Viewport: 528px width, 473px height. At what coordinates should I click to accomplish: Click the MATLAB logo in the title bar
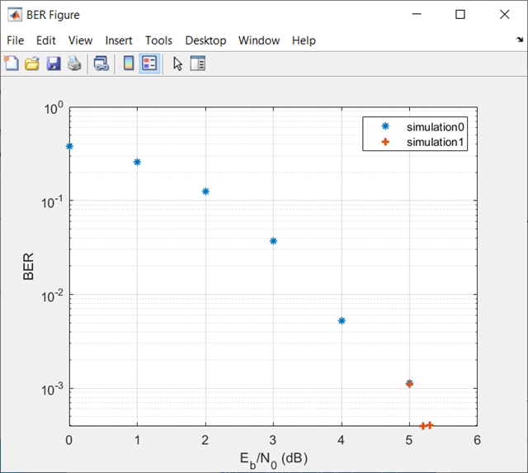coord(15,15)
